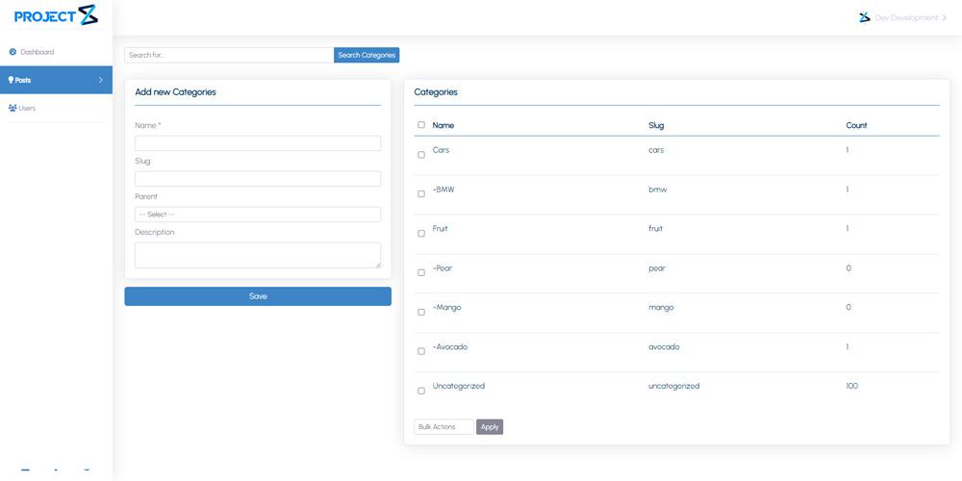The image size is (962, 481).
Task: Click the Posts pin icon in sidebar
Action: (x=11, y=80)
